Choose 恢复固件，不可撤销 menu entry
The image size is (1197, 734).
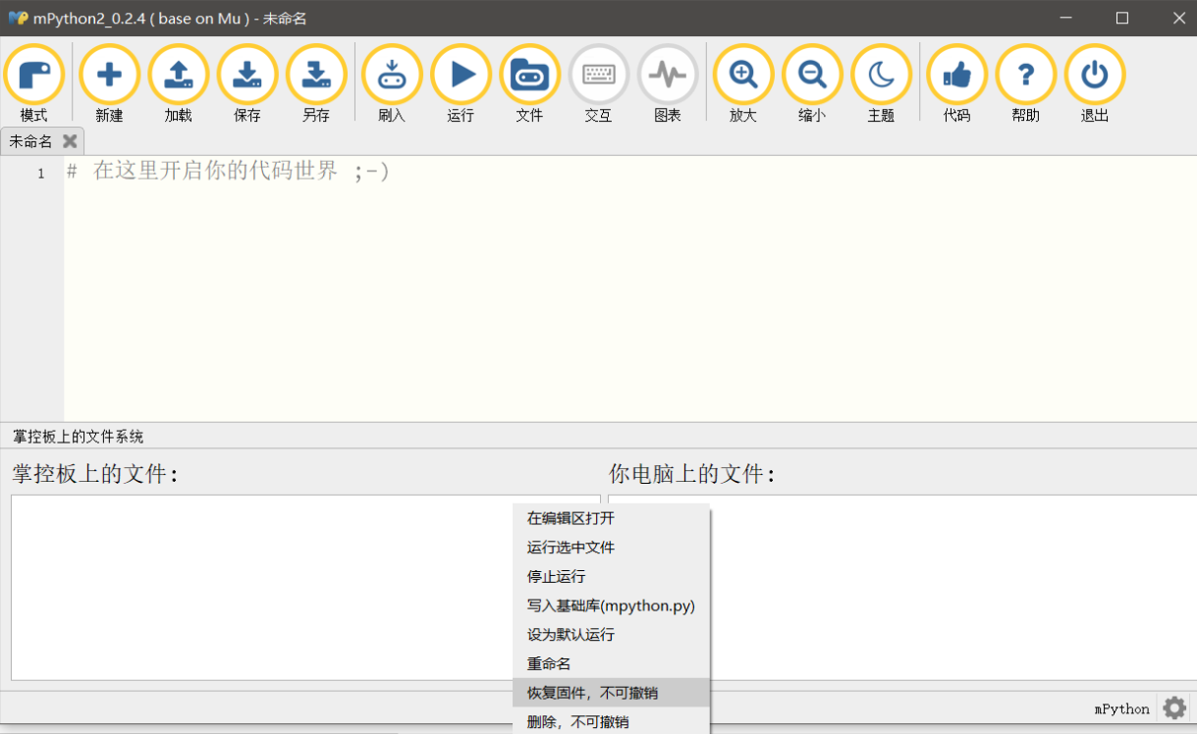(x=611, y=693)
